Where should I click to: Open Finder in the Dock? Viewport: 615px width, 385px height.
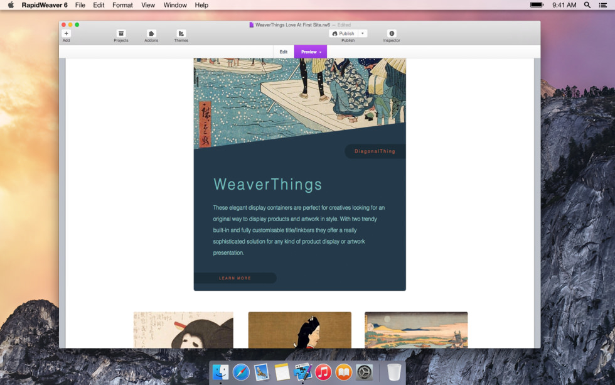point(220,372)
